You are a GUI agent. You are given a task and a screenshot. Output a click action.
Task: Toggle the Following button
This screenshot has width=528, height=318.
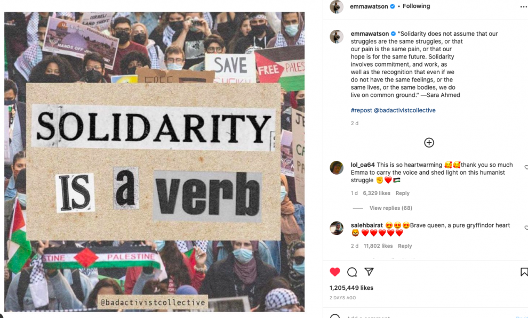tap(416, 6)
